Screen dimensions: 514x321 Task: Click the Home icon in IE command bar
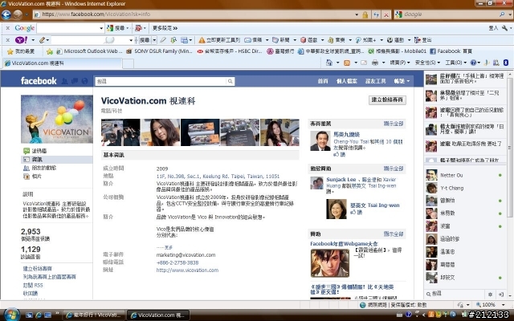329,63
